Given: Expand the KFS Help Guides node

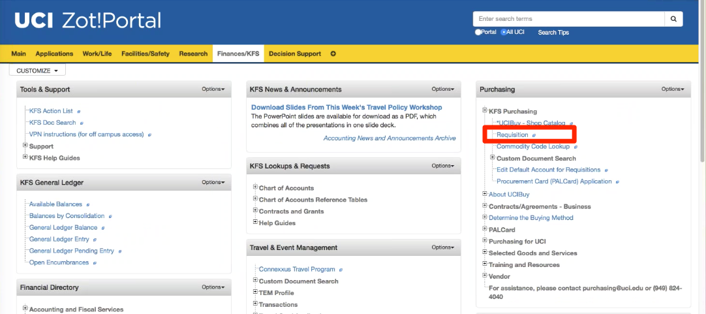Looking at the screenshot, I should pyautogui.click(x=25, y=157).
